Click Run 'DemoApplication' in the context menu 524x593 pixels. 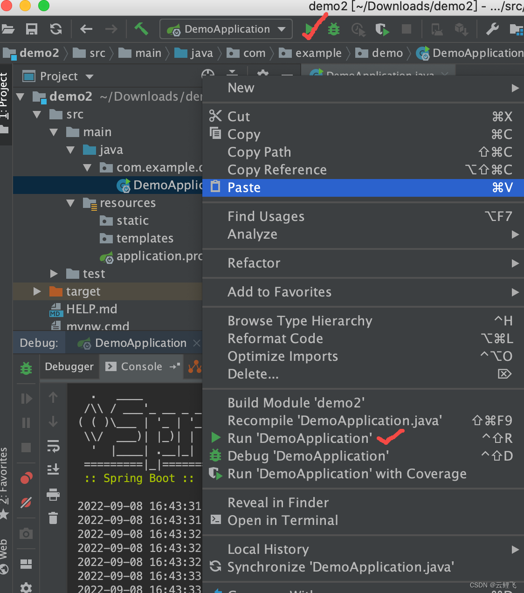point(363,438)
